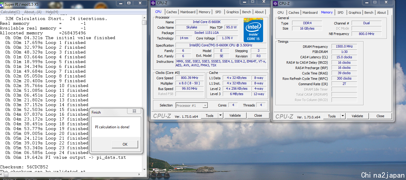Viewport: 406px width, 180px height.
Task: Click the FSB:DRAM value 1:30
Action: (344, 52)
